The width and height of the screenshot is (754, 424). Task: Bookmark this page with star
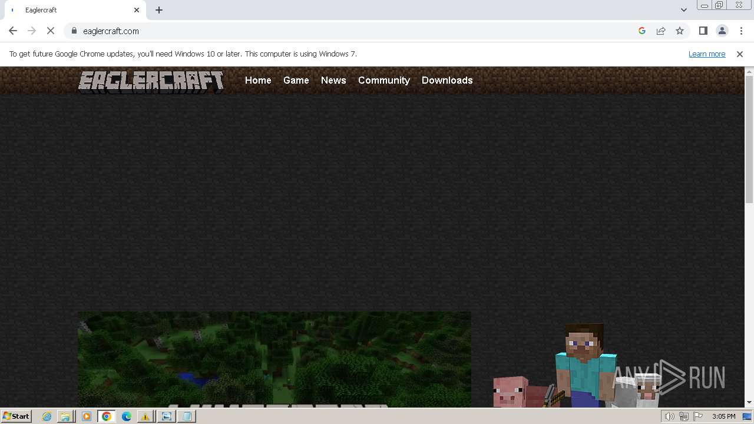(x=680, y=31)
